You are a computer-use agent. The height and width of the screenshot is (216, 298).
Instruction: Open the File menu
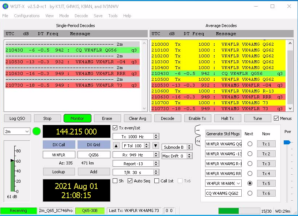5,16
